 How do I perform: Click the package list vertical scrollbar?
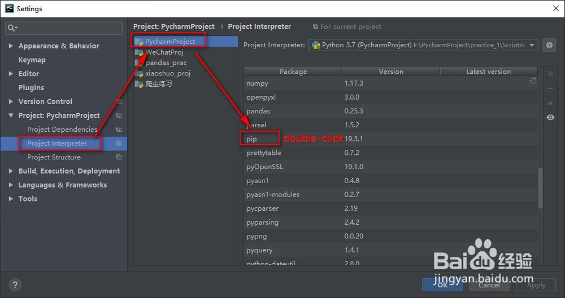[x=540, y=188]
